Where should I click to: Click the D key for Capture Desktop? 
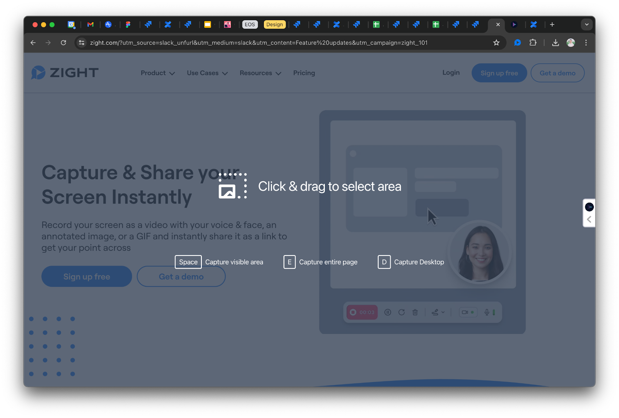point(384,262)
